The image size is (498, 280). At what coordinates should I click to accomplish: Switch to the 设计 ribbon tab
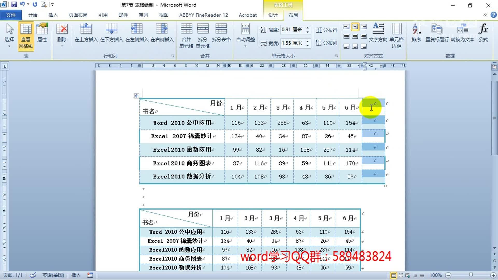coord(273,15)
